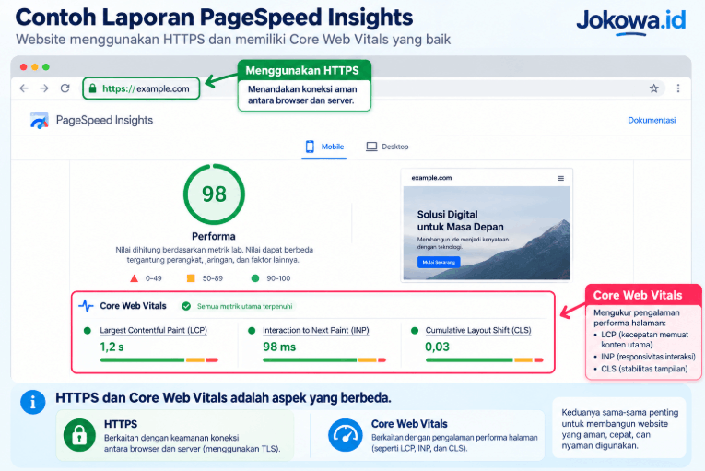Click the orange square 50–89 legend icon
Viewport: 705px width, 471px height.
(191, 278)
